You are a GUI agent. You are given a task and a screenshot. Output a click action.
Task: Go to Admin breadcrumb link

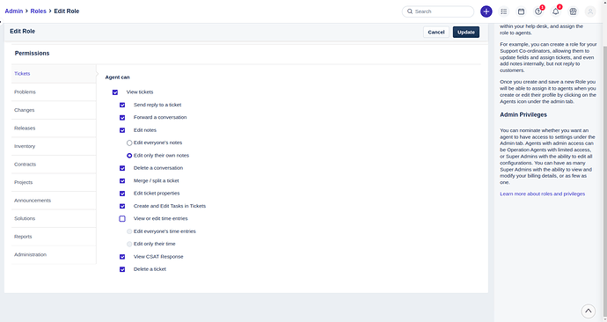point(14,11)
